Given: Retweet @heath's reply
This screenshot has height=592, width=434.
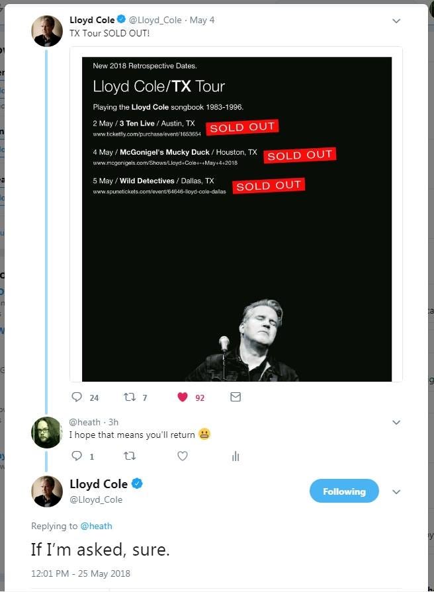Looking at the screenshot, I should click(x=130, y=456).
